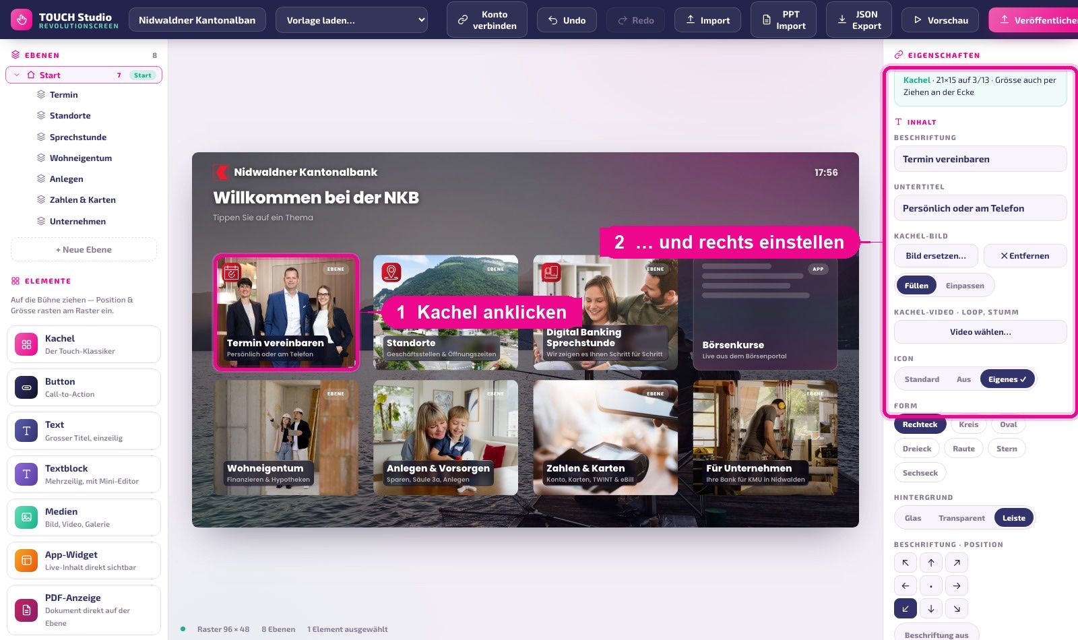The width and height of the screenshot is (1078, 640).
Task: Collapse the Start layer chevron
Action: coord(17,75)
